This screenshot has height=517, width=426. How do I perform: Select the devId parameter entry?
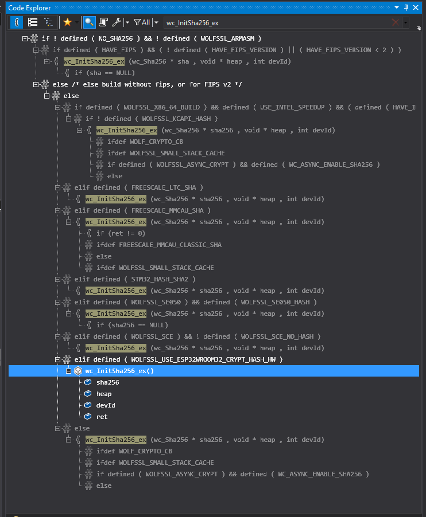tap(106, 405)
